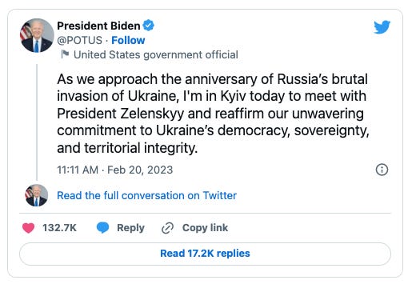Click the Twitter bird logo
This screenshot has width=416, height=288.
coord(382,27)
